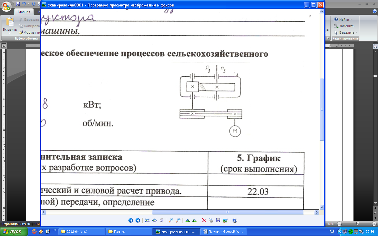
Task: Open Найти search in Word
Action: pos(341,19)
